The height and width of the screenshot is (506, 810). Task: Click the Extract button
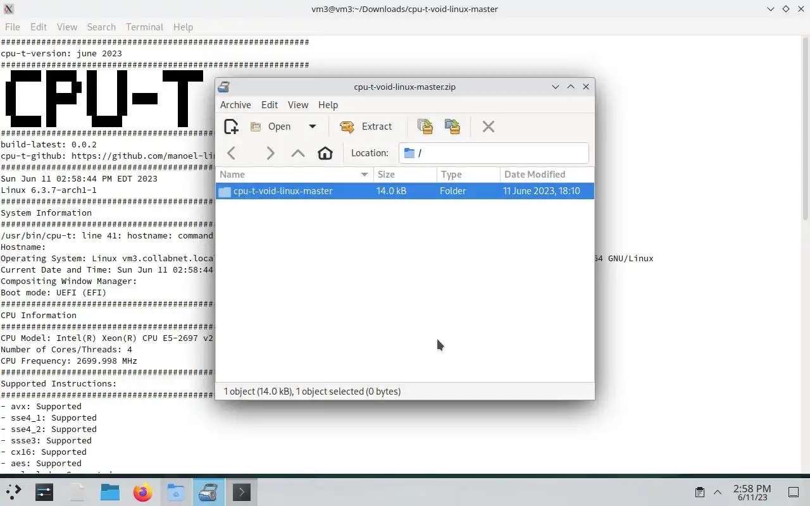pos(366,126)
